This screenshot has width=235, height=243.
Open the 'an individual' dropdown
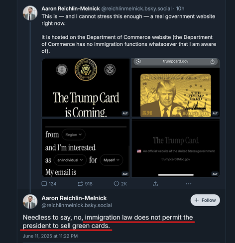click(70, 160)
